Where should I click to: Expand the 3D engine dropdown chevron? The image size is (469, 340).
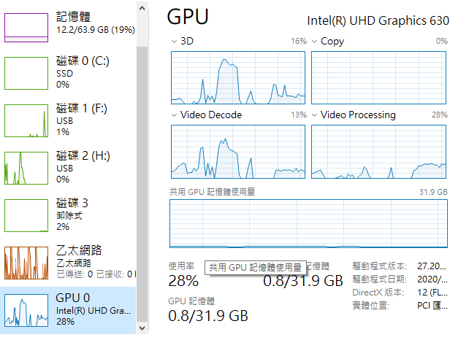pos(174,42)
